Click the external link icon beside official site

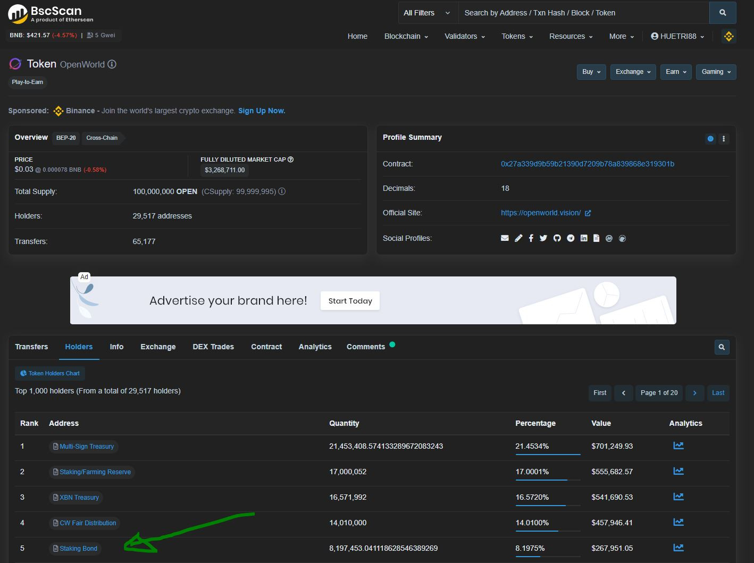point(588,213)
